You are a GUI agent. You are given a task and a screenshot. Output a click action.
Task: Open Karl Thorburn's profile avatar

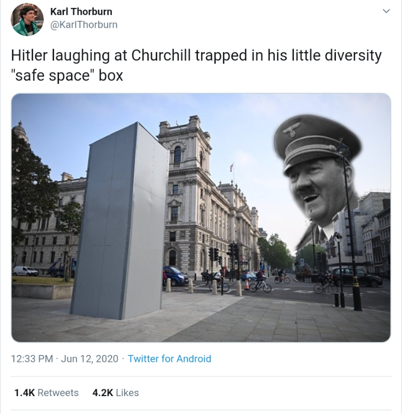click(27, 19)
